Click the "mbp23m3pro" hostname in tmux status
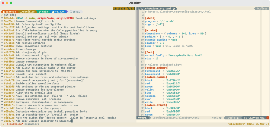This screenshot has width=270, height=127. pos(237,124)
